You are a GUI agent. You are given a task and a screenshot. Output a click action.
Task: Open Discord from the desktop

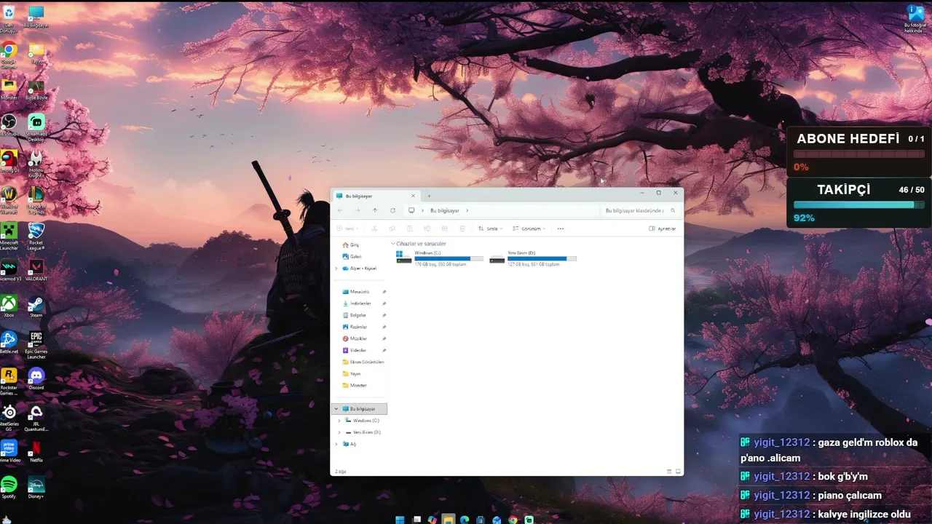(36, 378)
